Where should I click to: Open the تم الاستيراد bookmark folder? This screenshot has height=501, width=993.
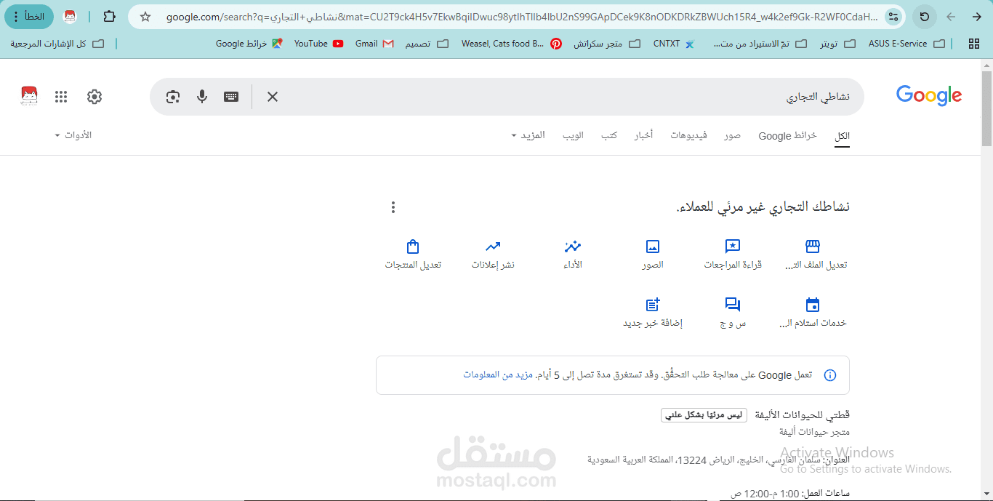(x=760, y=44)
